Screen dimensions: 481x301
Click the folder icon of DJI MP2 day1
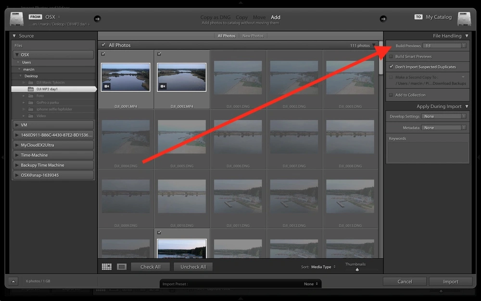click(31, 89)
